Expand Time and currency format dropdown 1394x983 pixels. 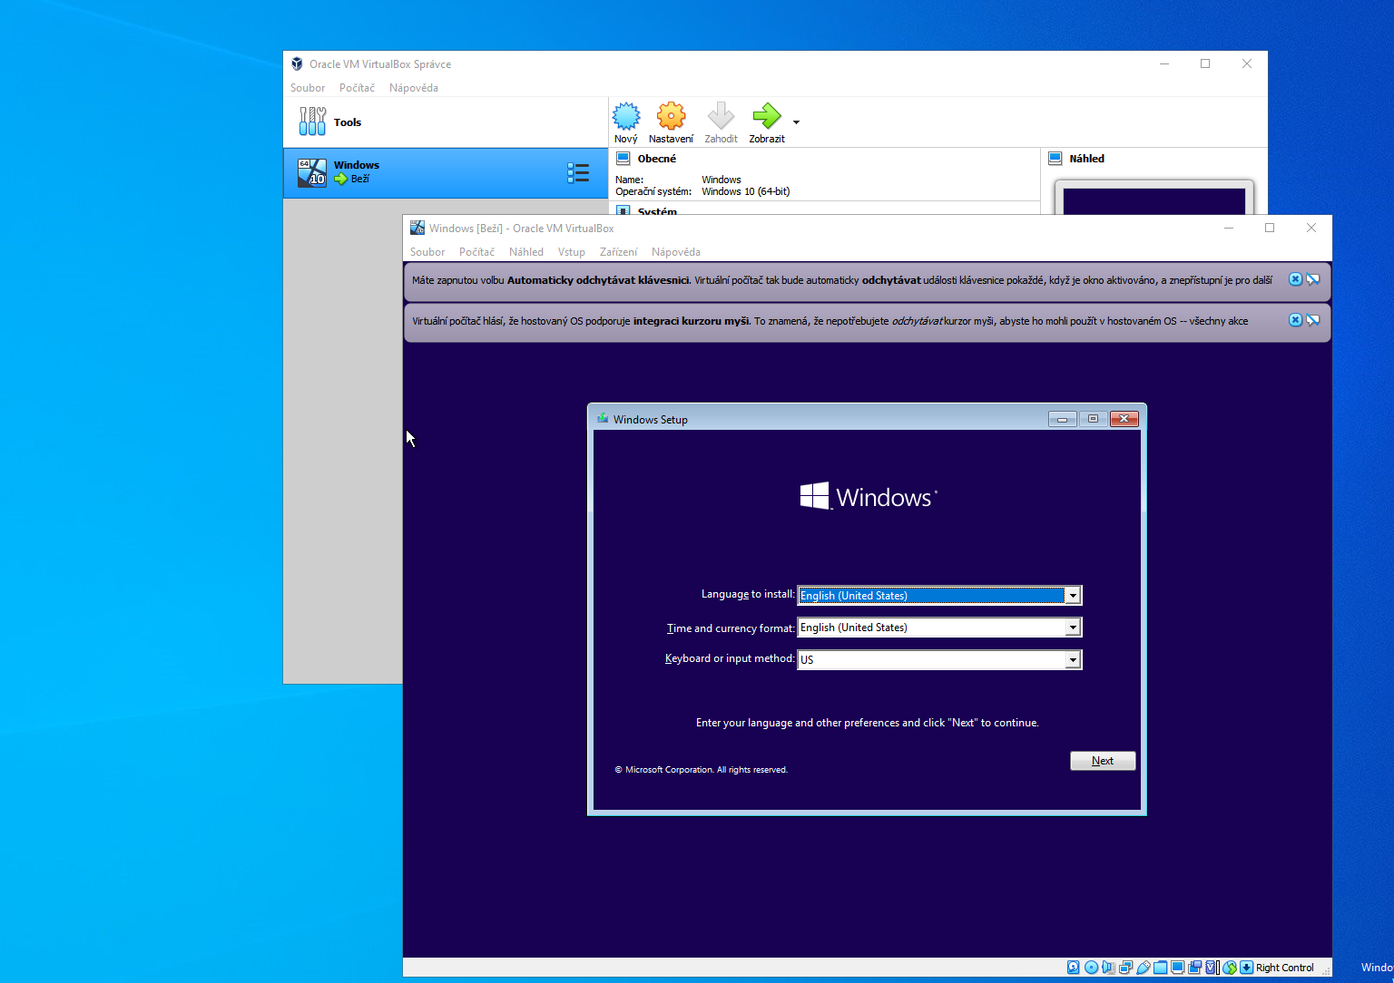pyautogui.click(x=1073, y=628)
